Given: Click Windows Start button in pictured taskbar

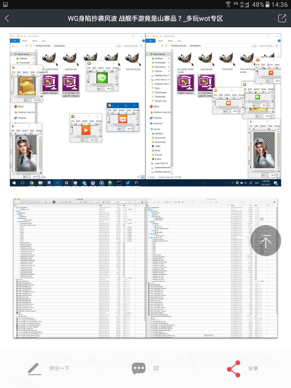Looking at the screenshot, I should tap(14, 183).
